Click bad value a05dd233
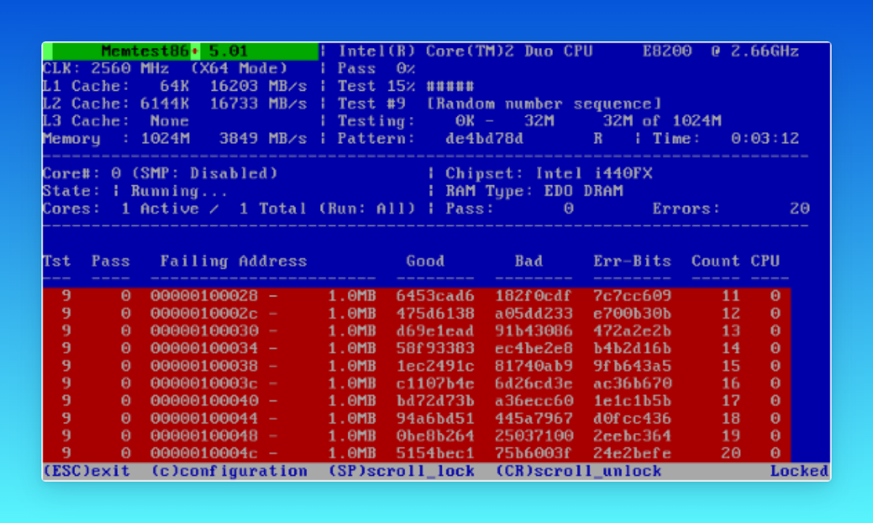 534,313
